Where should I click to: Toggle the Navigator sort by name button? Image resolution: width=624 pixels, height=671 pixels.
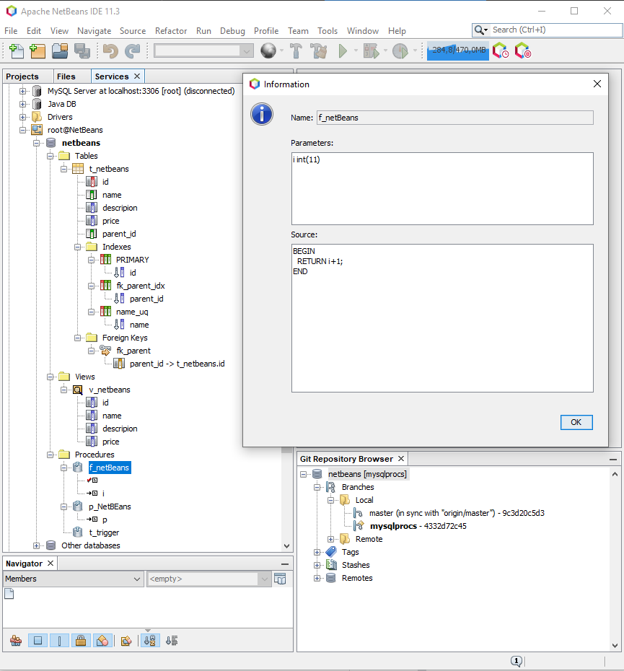tap(150, 641)
